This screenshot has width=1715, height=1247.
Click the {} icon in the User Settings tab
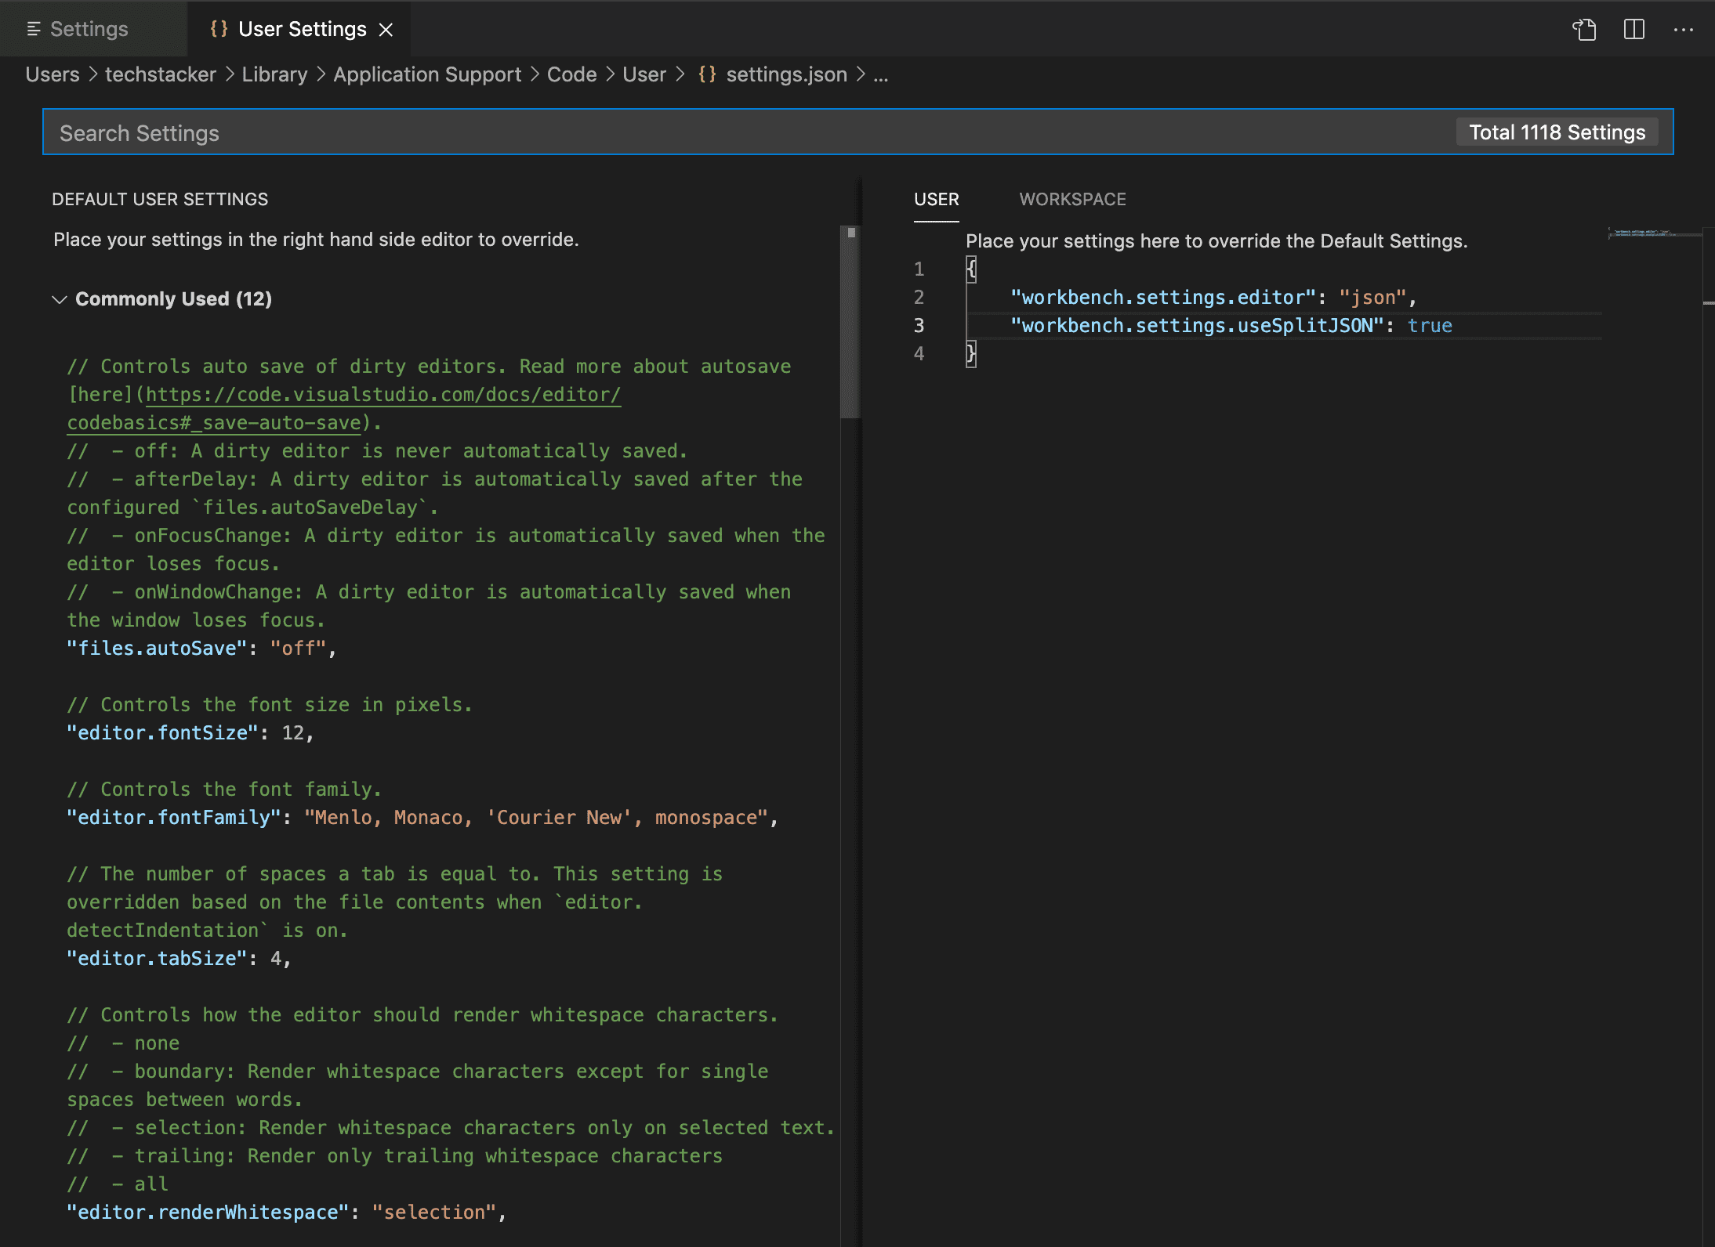pos(218,29)
